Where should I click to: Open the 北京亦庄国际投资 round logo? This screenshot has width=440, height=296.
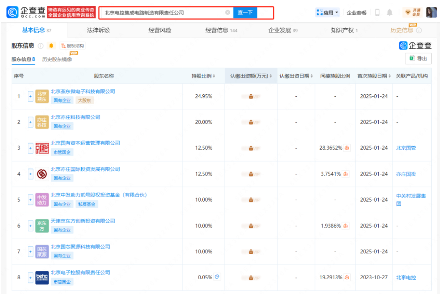[x=42, y=174]
